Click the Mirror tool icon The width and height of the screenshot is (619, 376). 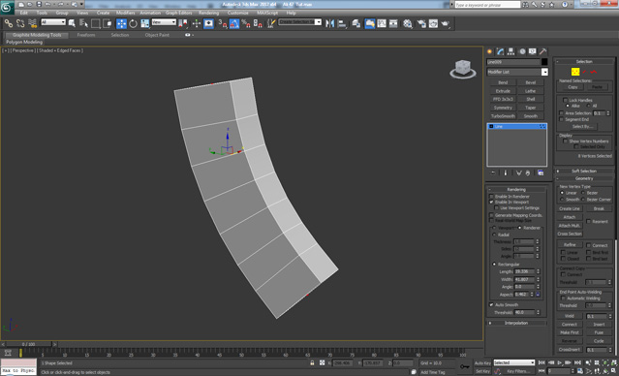[x=329, y=23]
